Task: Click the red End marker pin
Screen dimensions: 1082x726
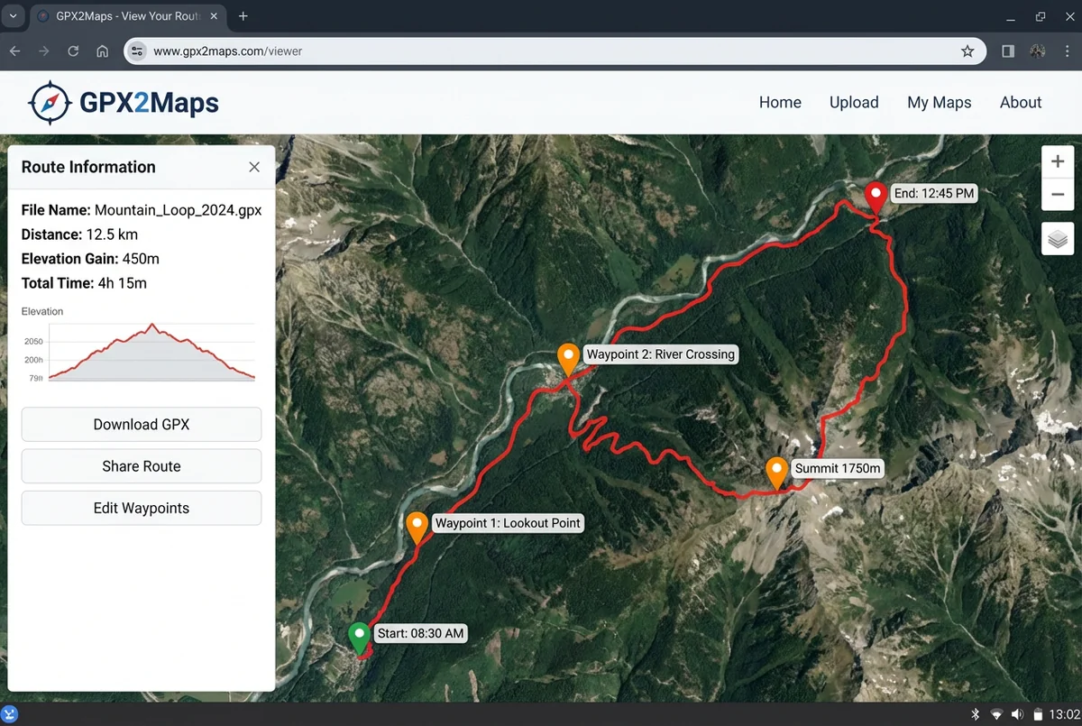Action: coord(875,194)
